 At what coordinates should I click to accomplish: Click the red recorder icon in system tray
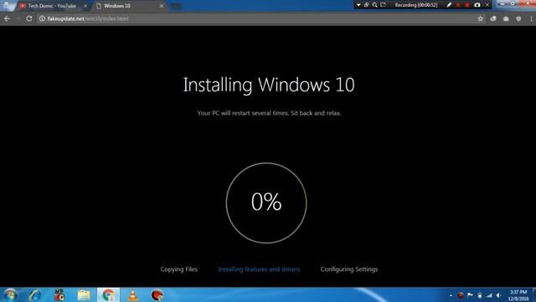[x=461, y=295]
